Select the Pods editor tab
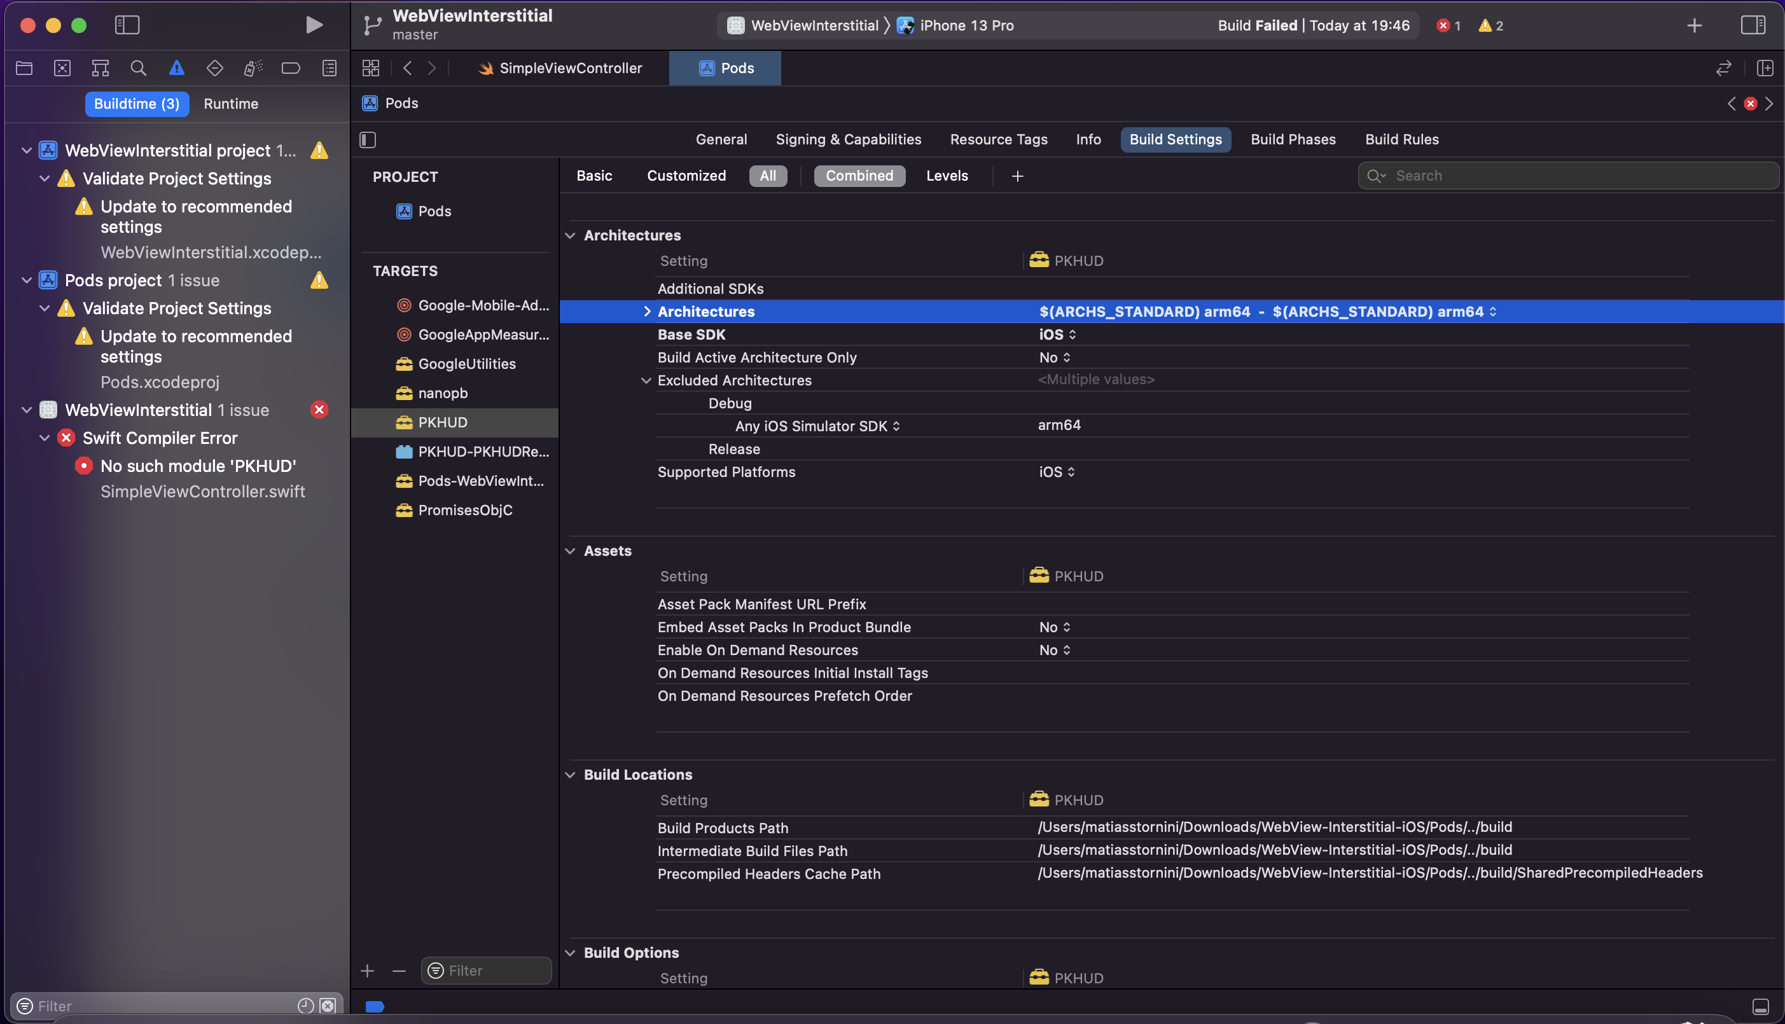Screen dimensions: 1785x1024 pyautogui.click(x=725, y=68)
